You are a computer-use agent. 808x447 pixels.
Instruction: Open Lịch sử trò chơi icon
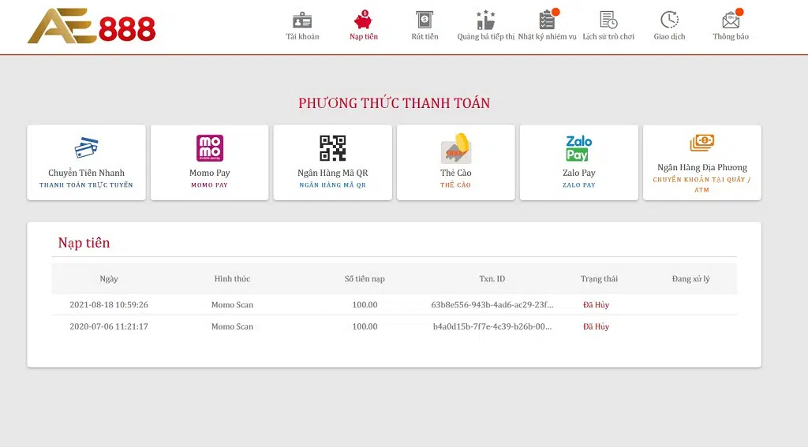click(x=608, y=20)
